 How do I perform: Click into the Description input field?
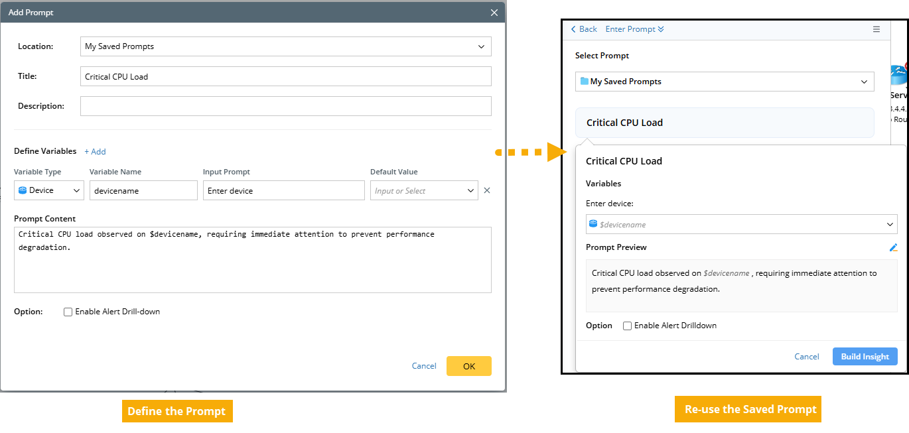click(x=285, y=106)
